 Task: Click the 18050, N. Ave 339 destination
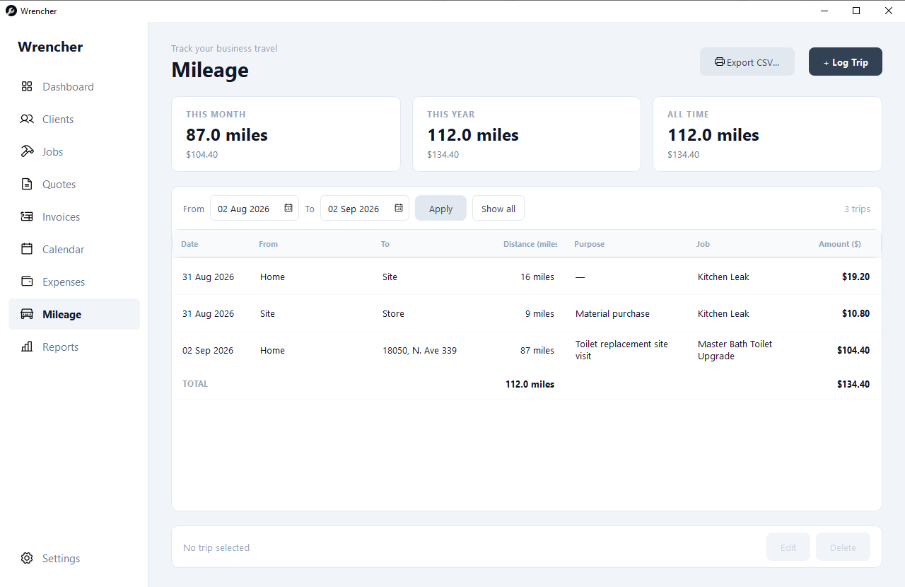coord(419,350)
